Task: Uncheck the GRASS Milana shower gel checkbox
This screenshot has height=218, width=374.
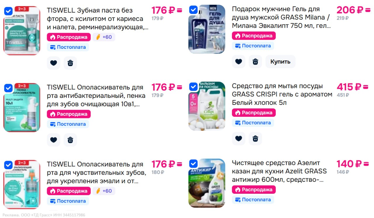Action: [x=193, y=10]
